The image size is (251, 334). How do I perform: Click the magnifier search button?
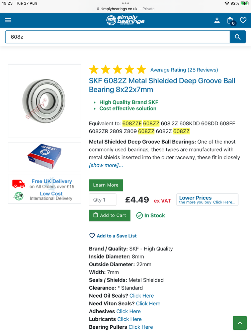pos(238,37)
